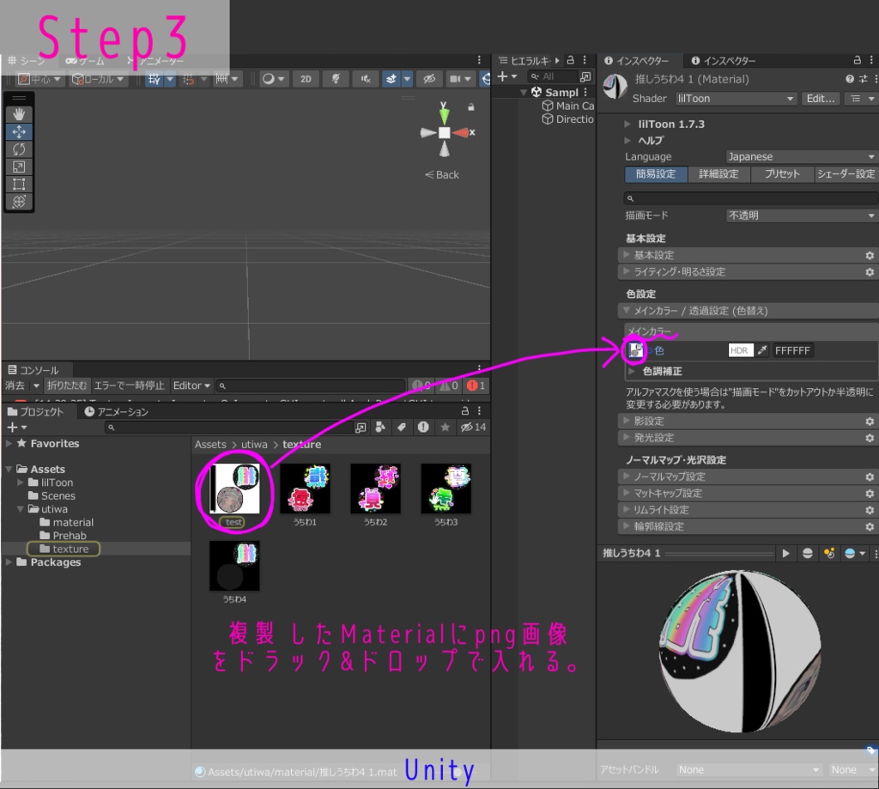Open the Language Japanese dropdown
Screen dimensions: 879x789
coord(801,156)
